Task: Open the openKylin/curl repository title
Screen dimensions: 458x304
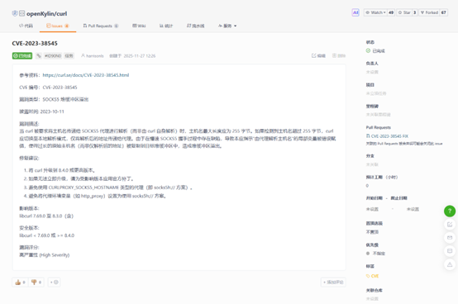Action: (47, 14)
